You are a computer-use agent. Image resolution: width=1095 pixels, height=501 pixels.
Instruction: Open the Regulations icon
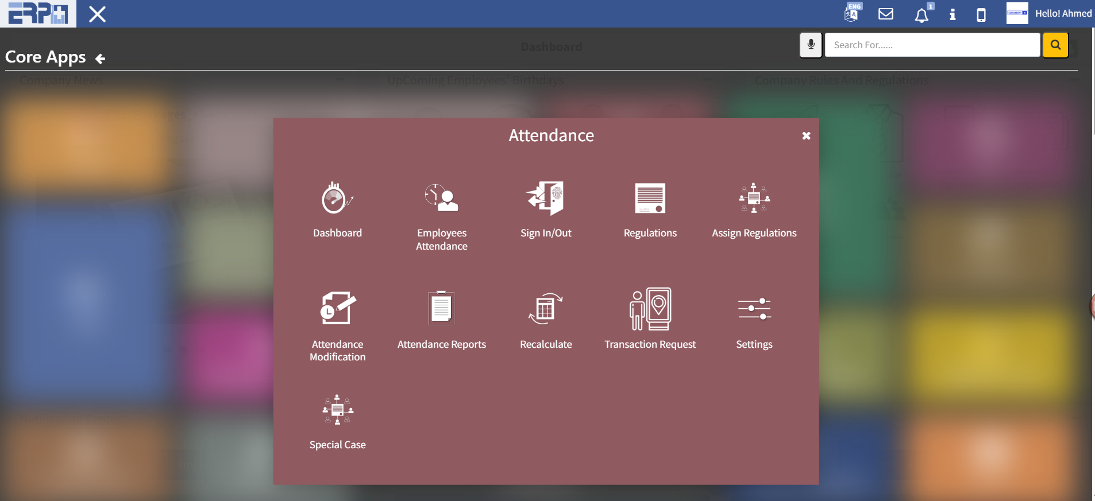[650, 199]
